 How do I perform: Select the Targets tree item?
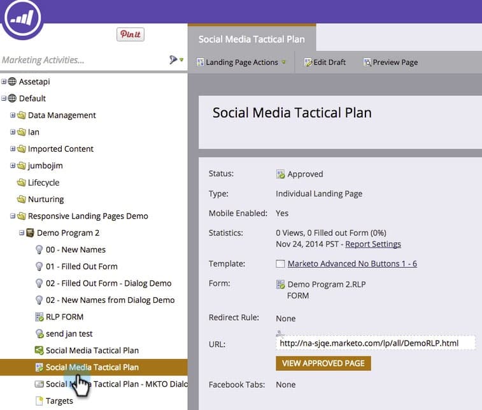coord(59,401)
